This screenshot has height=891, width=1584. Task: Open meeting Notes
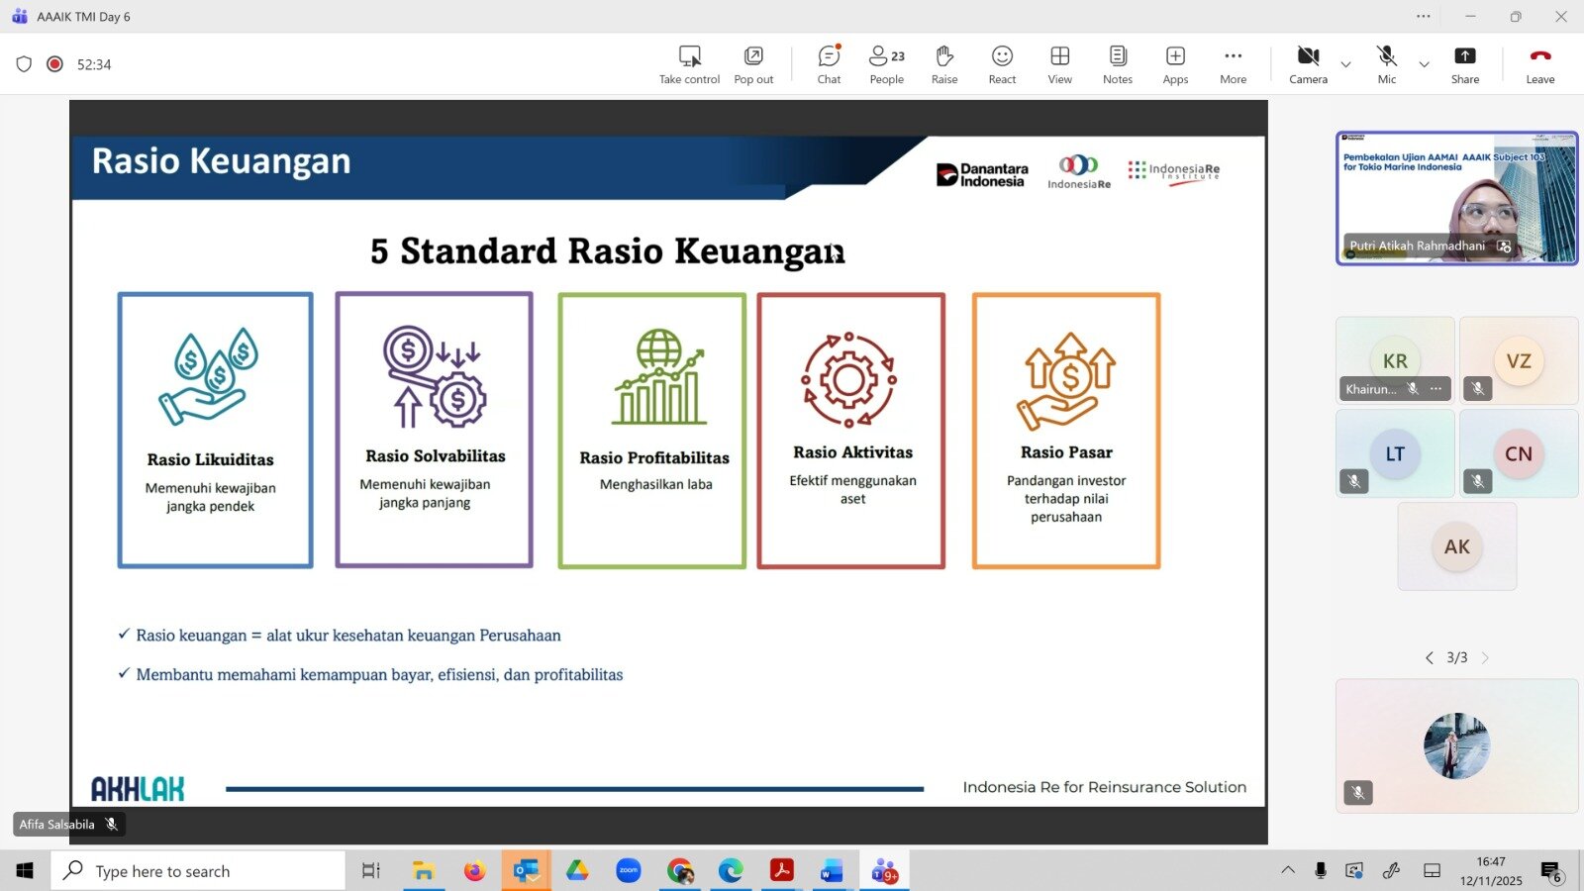(1117, 64)
